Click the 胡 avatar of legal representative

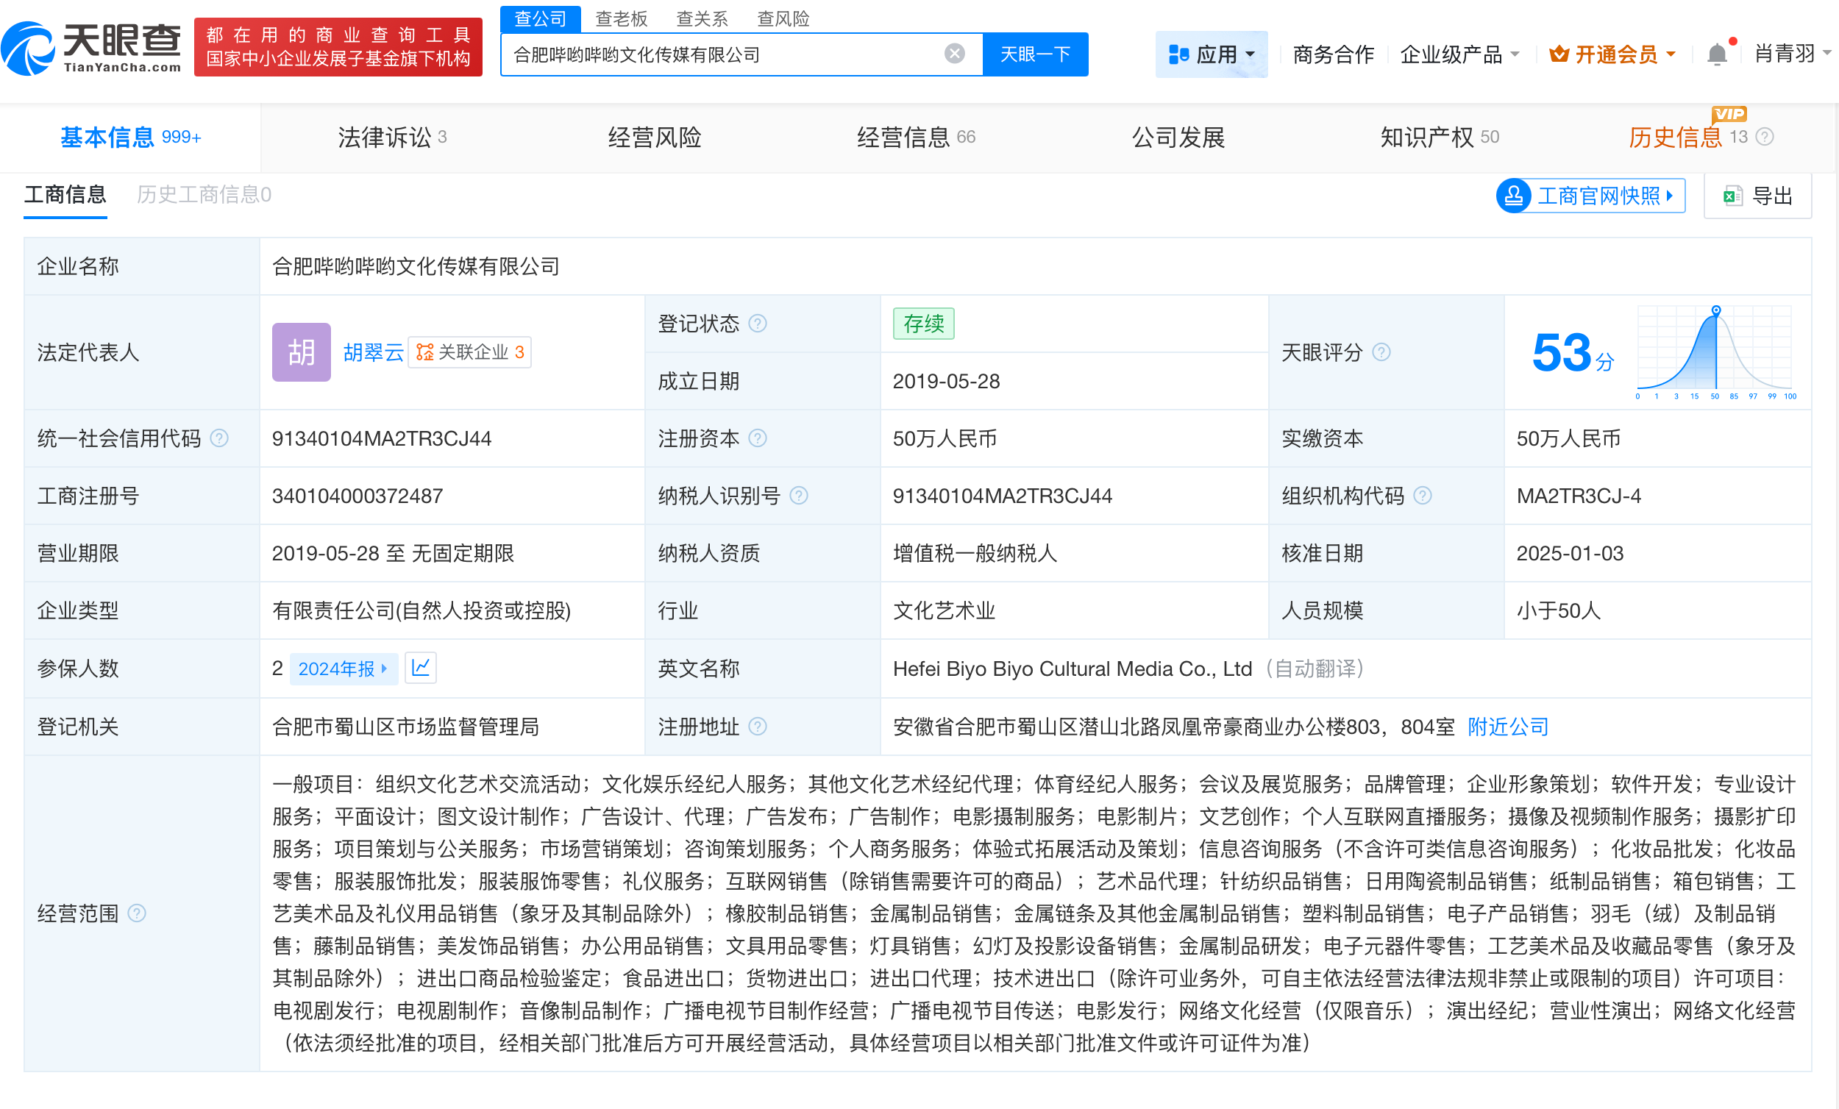(x=301, y=352)
